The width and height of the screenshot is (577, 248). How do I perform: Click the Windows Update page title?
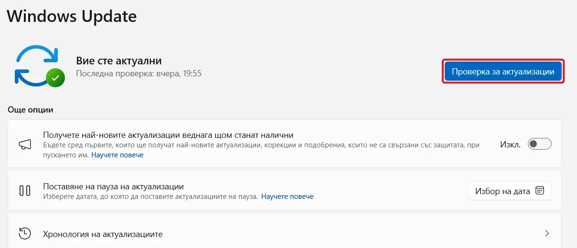tap(72, 16)
